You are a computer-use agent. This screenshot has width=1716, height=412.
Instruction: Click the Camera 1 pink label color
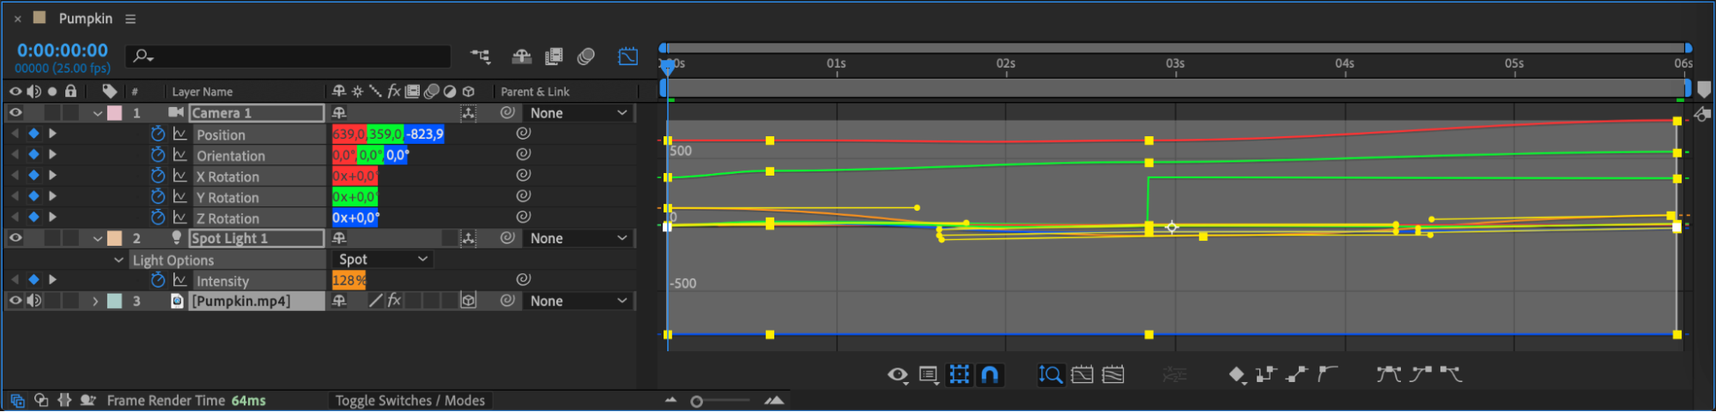pyautogui.click(x=114, y=112)
